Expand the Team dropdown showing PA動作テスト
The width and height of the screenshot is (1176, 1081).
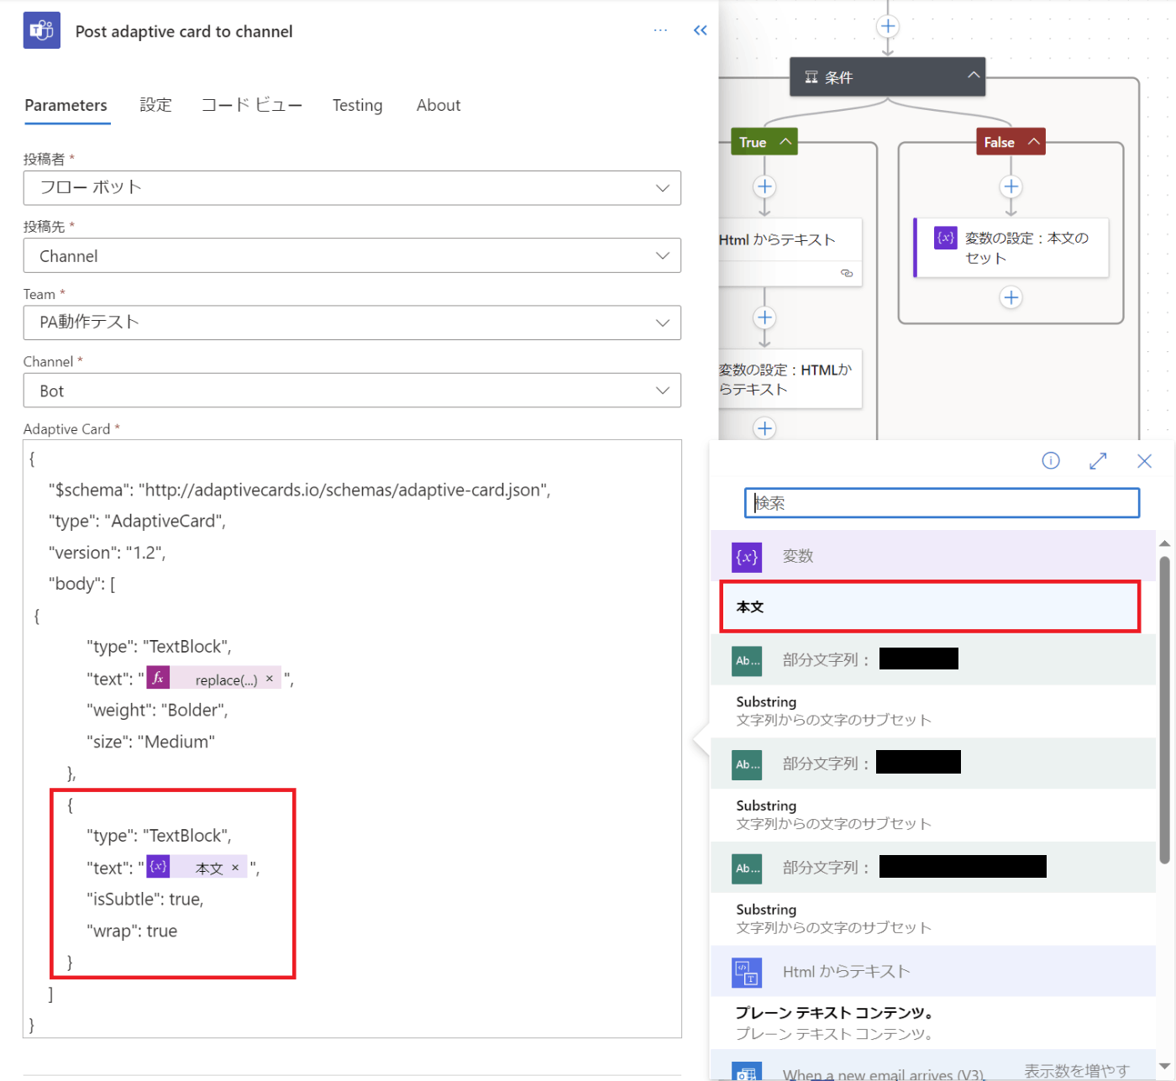tap(352, 323)
